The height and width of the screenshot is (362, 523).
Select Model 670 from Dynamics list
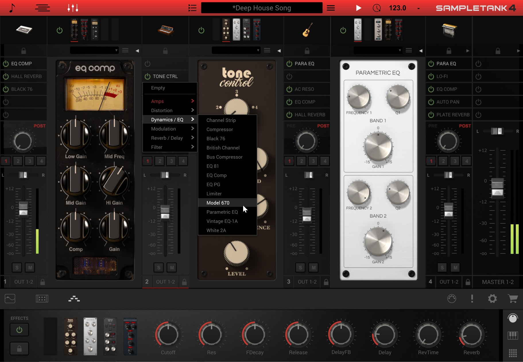tap(227, 203)
